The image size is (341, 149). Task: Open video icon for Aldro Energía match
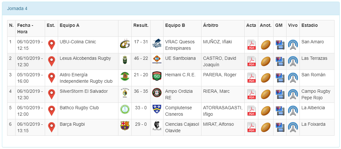pyautogui.click(x=280, y=78)
